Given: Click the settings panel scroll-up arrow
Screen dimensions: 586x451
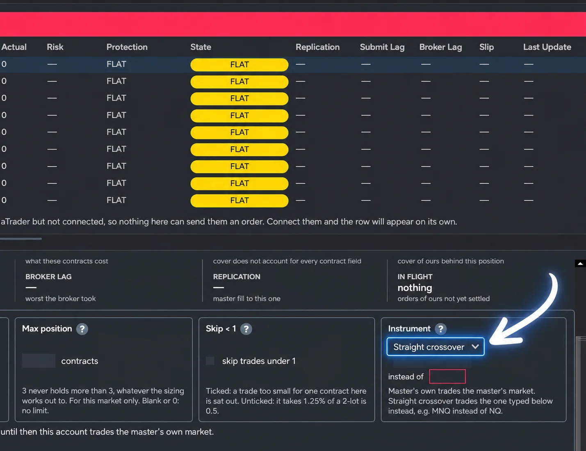Looking at the screenshot, I should pos(580,264).
